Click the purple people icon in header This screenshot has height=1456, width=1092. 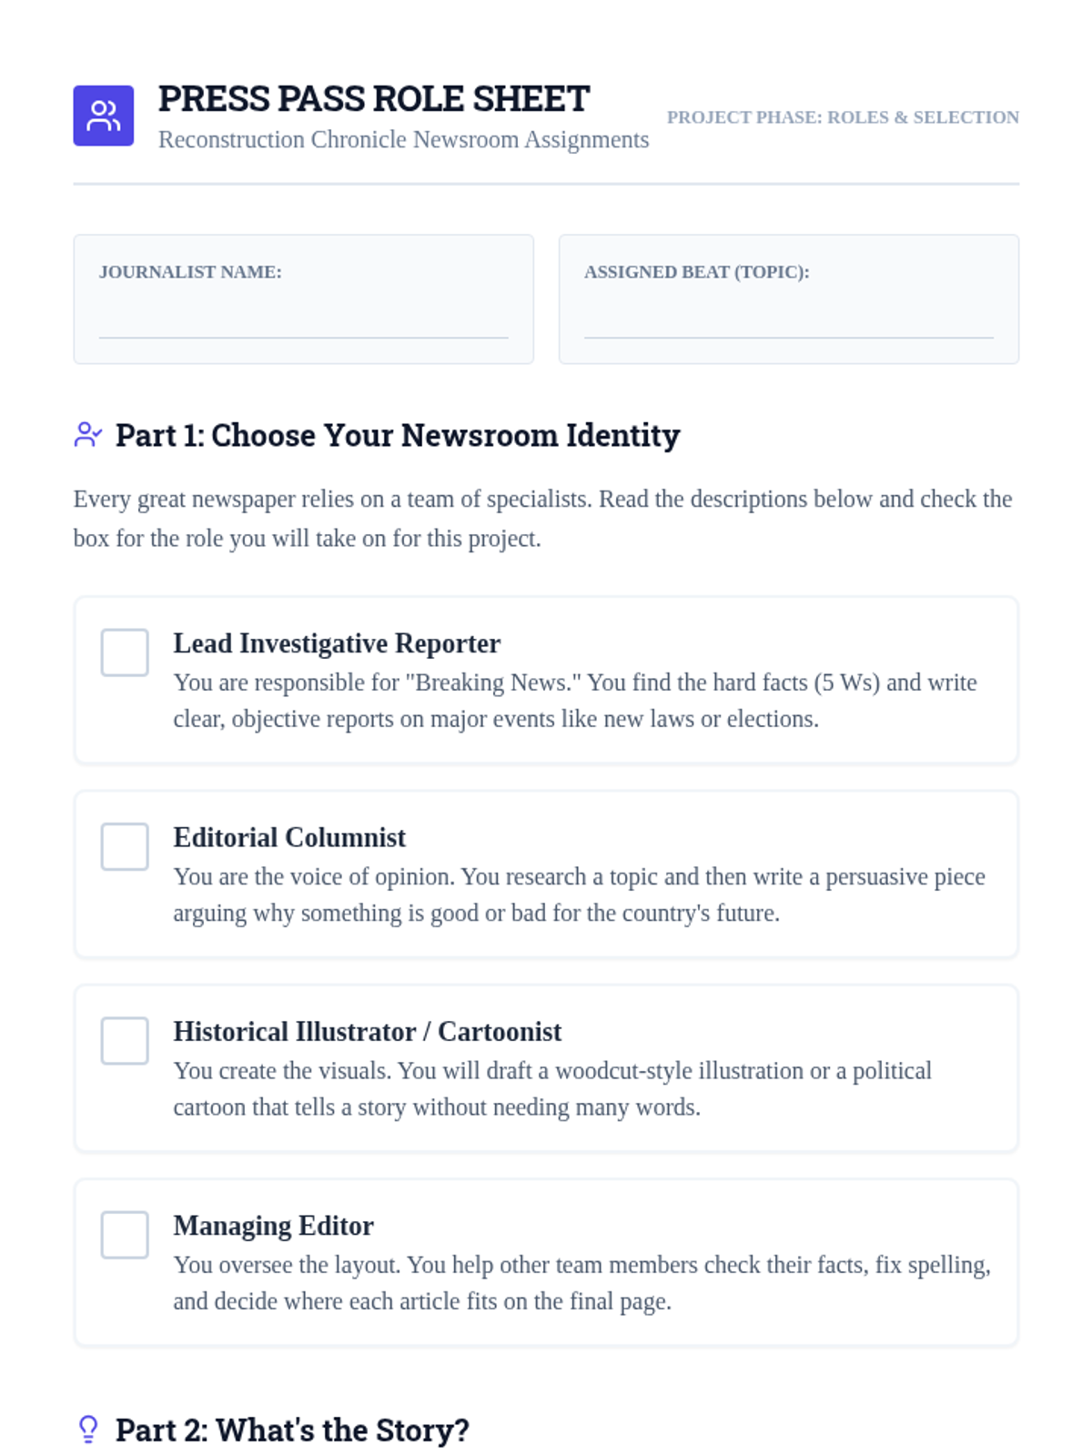(x=104, y=116)
